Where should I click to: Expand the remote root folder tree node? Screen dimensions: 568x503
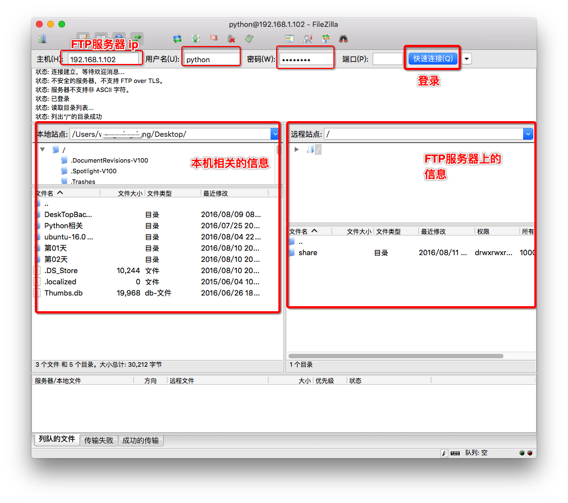click(x=297, y=150)
